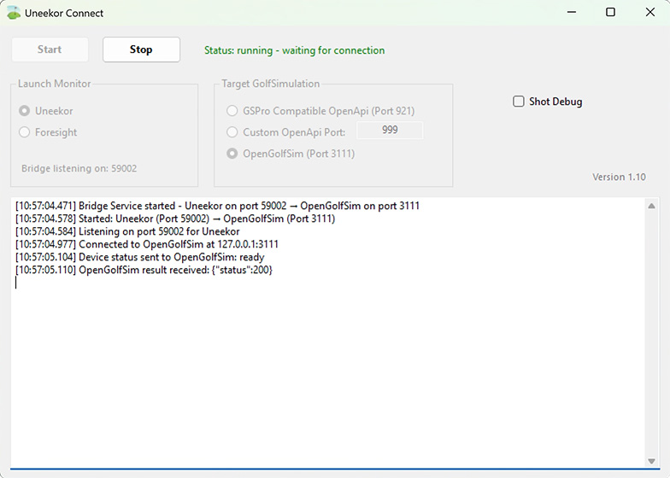Click the Uneekor Connect app icon in title bar
This screenshot has width=670, height=478.
point(14,13)
